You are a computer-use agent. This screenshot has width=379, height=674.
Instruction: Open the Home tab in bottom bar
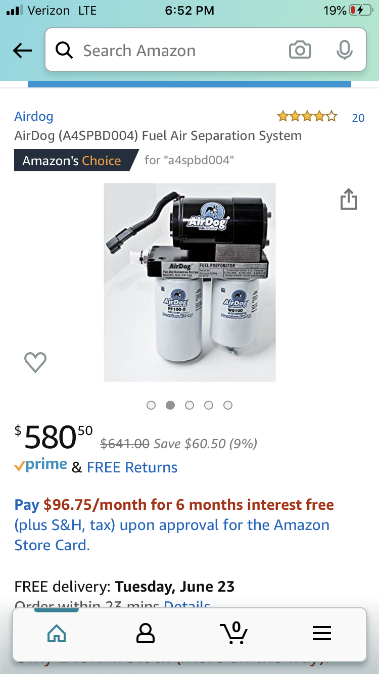click(56, 633)
